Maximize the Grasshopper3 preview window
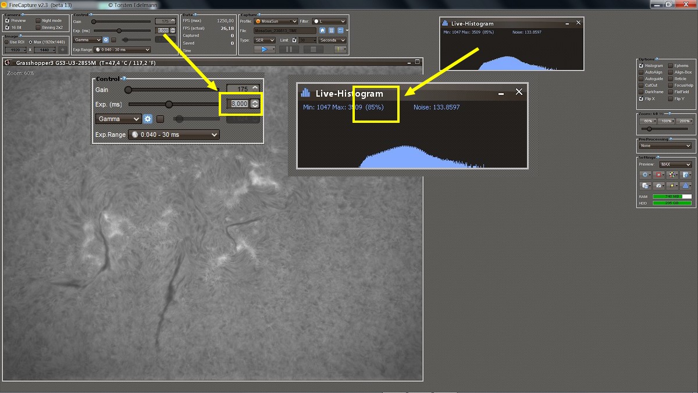Image resolution: width=698 pixels, height=393 pixels. tap(417, 62)
